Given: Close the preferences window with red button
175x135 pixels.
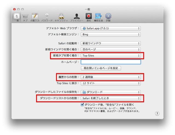Looking at the screenshot, I should [14, 9].
